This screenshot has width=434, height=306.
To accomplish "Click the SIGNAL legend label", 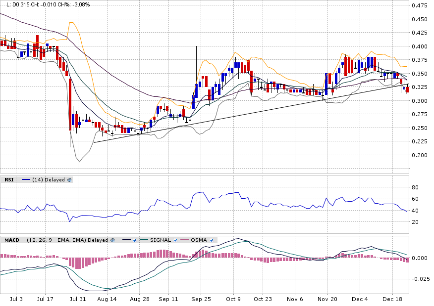I will [160, 240].
